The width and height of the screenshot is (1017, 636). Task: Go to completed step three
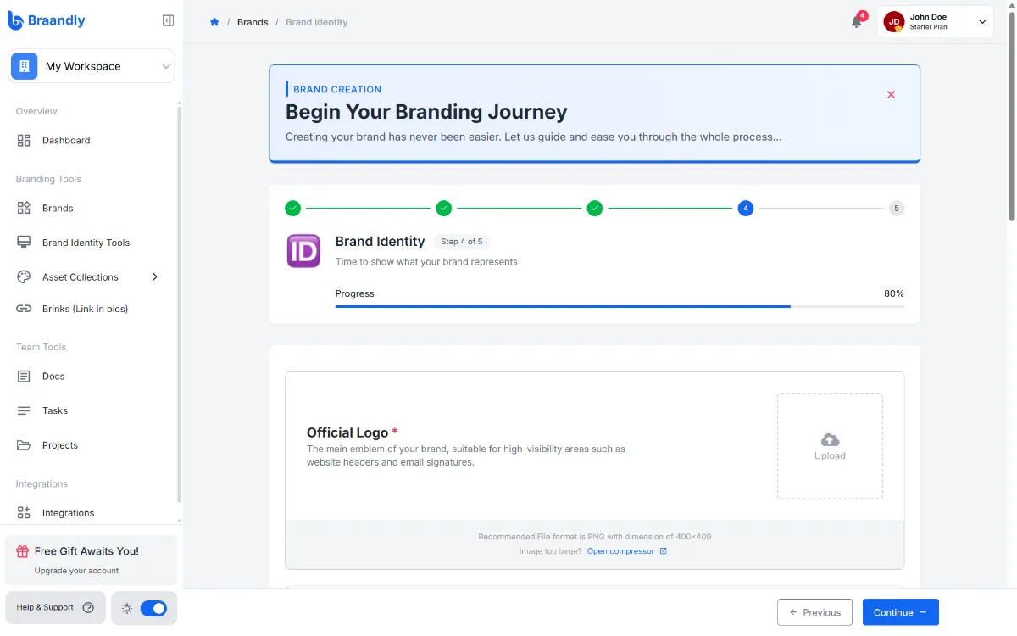click(595, 208)
